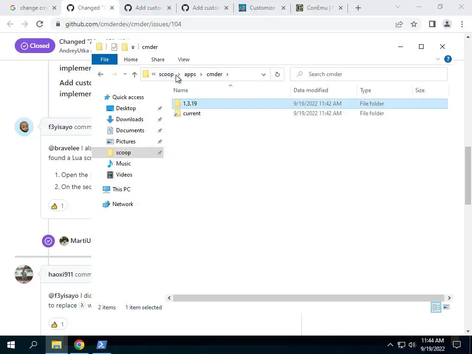
Task: Select Downloads in navigation pane
Action: pos(130,119)
